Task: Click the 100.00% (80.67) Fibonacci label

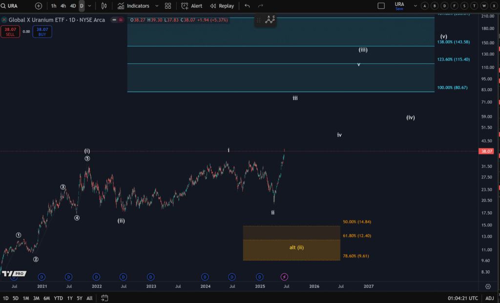Action: pyautogui.click(x=452, y=87)
